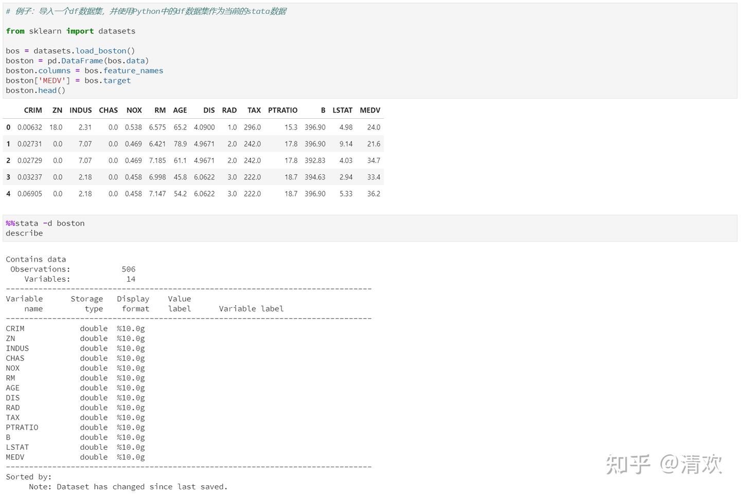Click the pd.DataFrame call

[82, 60]
